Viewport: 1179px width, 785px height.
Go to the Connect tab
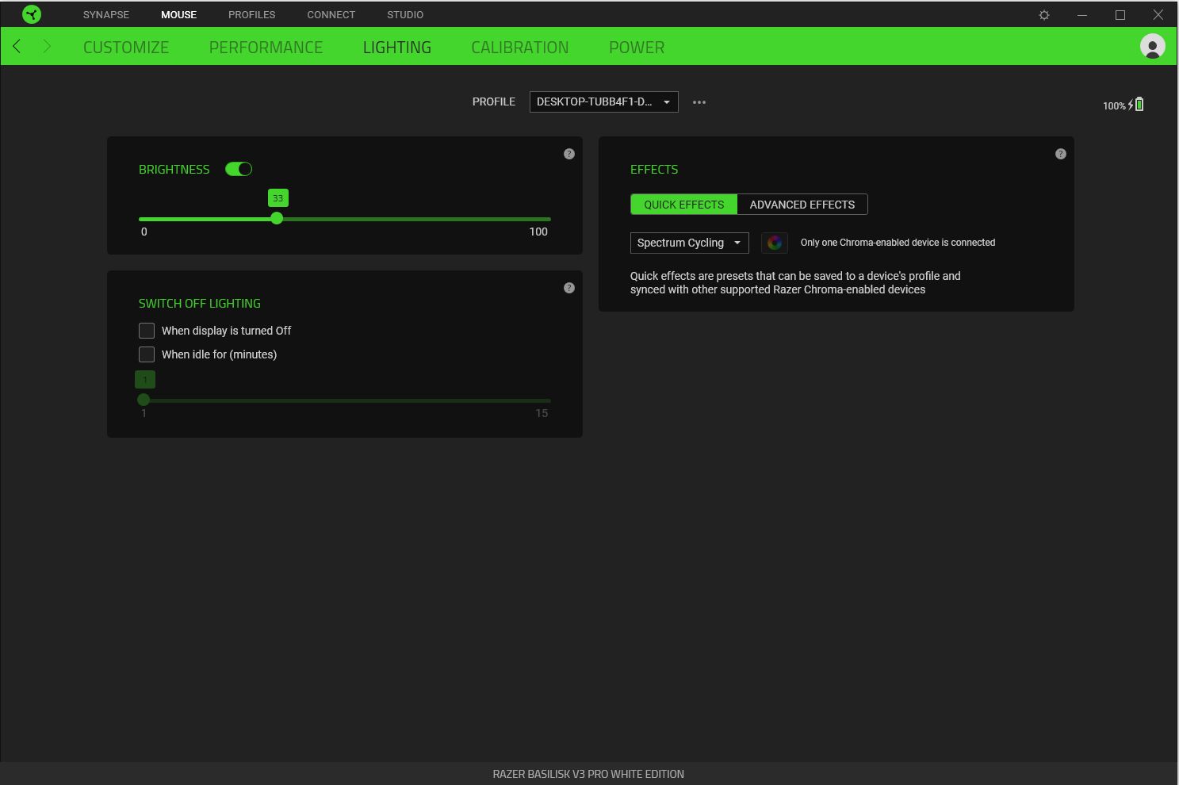pyautogui.click(x=331, y=14)
